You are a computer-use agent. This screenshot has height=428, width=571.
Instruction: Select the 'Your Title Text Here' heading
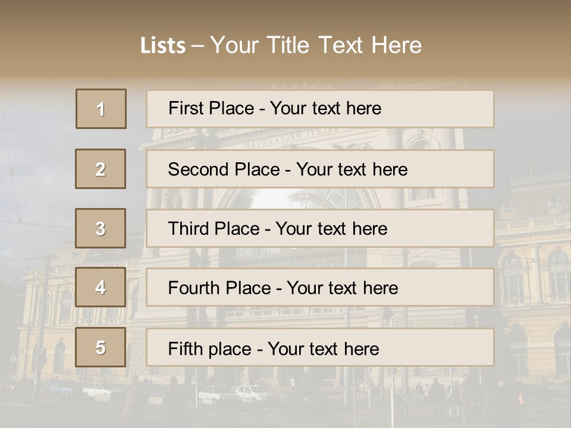pos(316,45)
